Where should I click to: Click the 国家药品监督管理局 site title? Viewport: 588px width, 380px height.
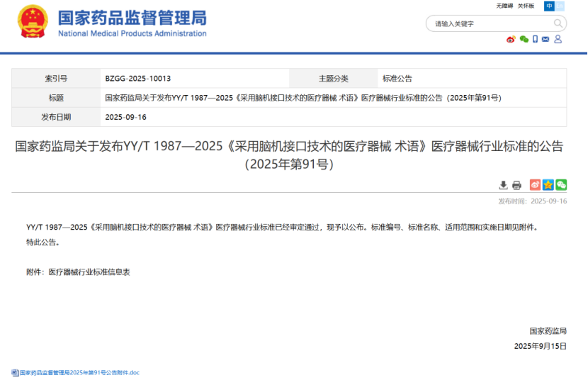132,18
